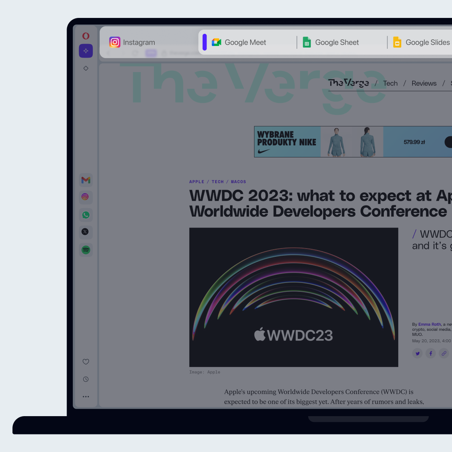The image size is (452, 452).
Task: Open author Emma Roth's profile link
Action: [429, 324]
